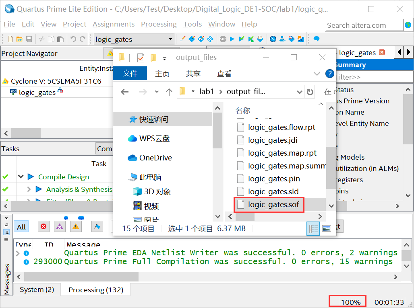Expand the Explorer ribbon chevron

tap(317, 74)
